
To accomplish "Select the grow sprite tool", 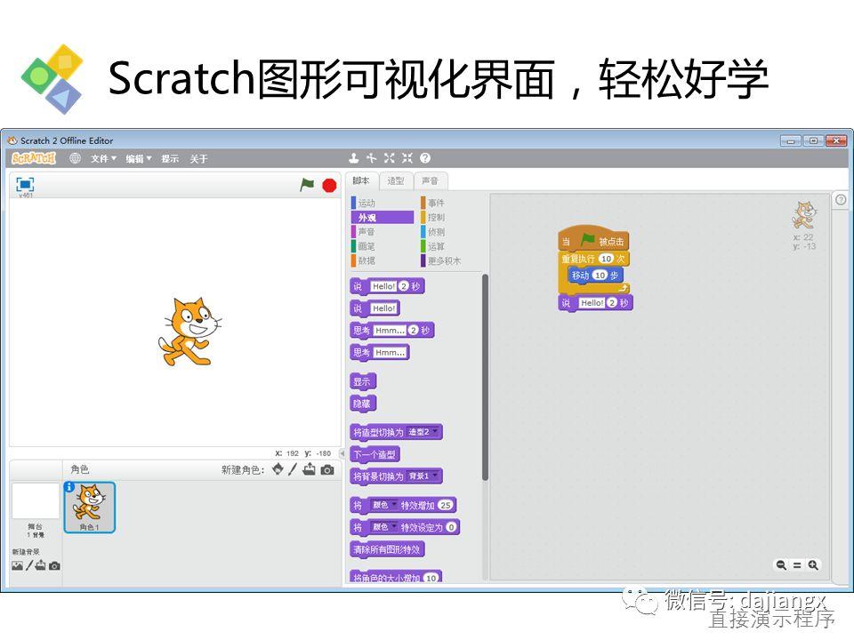I will point(389,158).
